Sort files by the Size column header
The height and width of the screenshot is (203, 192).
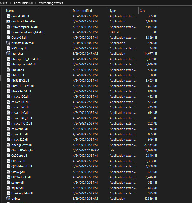tap(143, 11)
